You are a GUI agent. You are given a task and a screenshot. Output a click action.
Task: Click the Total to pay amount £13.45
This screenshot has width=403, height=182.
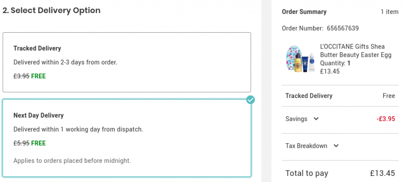(383, 173)
